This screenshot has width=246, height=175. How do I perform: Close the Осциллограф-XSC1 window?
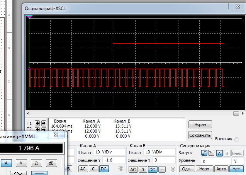click(238, 7)
